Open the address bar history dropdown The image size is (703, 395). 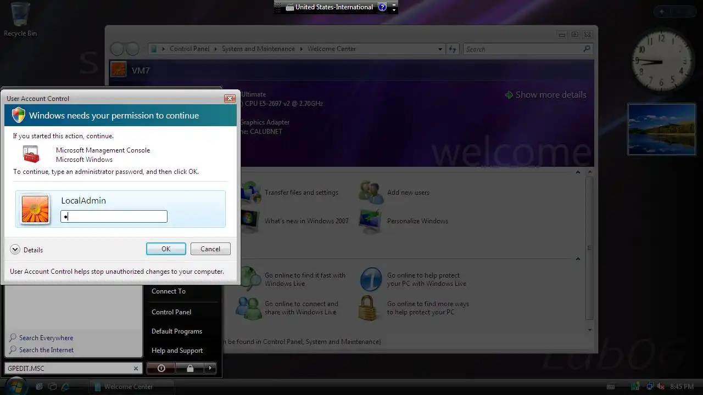click(440, 49)
